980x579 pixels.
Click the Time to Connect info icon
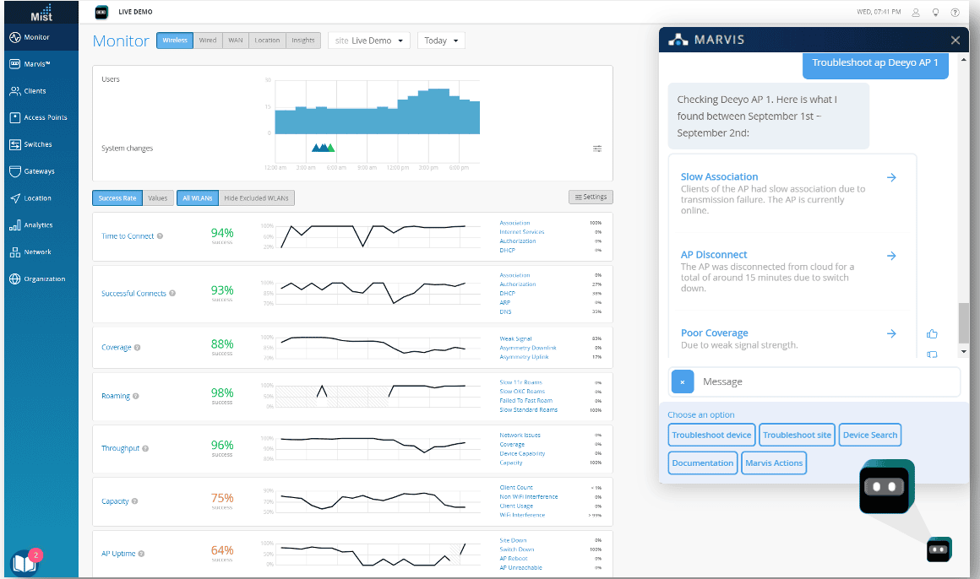pyautogui.click(x=160, y=236)
